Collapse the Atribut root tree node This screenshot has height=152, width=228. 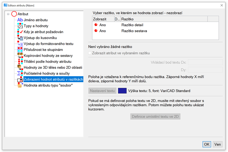point(8,14)
